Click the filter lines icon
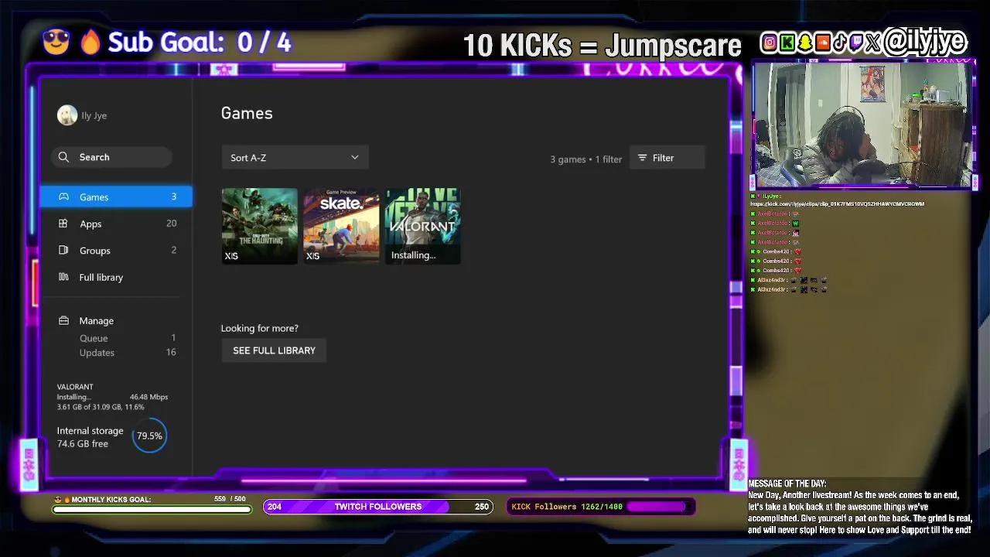990x557 pixels. [x=642, y=158]
